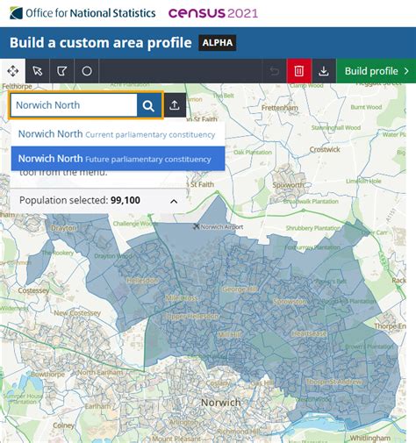Click the Frettenham label on the map

click(280, 108)
